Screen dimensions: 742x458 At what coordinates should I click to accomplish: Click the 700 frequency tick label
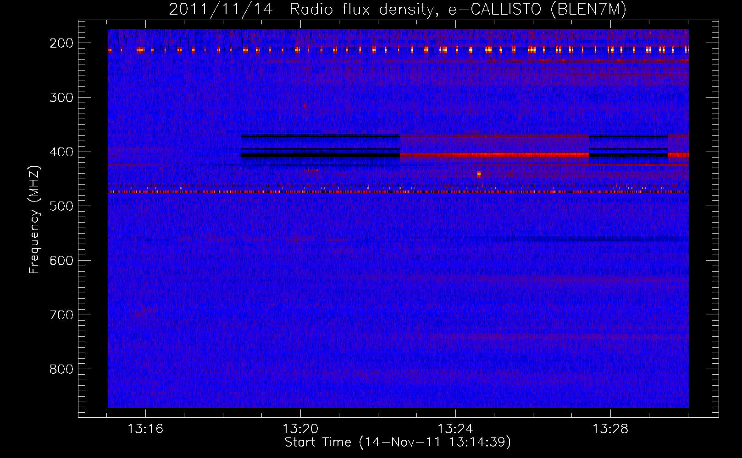point(61,315)
